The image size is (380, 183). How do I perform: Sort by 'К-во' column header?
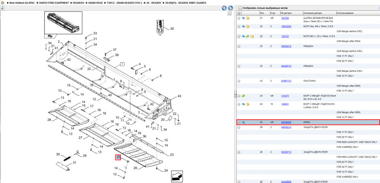[x=272, y=13]
